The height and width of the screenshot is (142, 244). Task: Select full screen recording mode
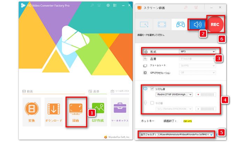[162, 24]
